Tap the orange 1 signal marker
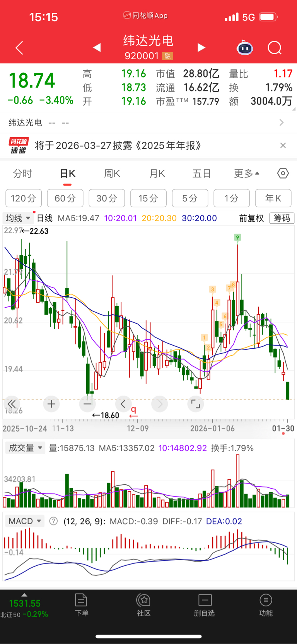Screen dimensions: 297x644 tap(204, 337)
